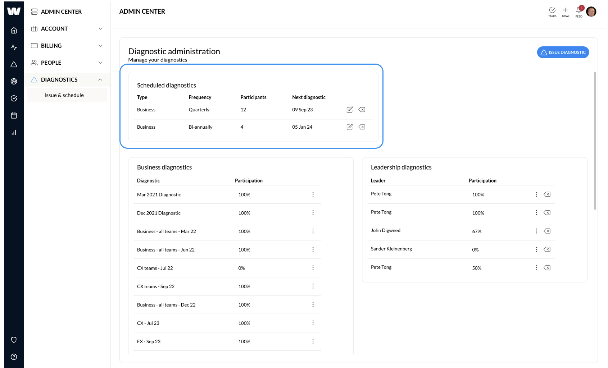Image resolution: width=608 pixels, height=368 pixels.
Task: Open options for Business all teams Mar 22
Action: point(313,231)
